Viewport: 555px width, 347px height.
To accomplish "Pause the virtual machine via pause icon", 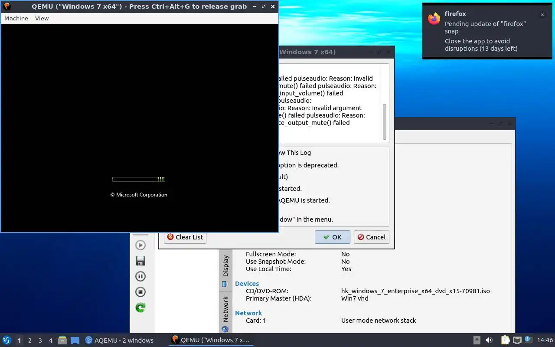I will coord(140,276).
